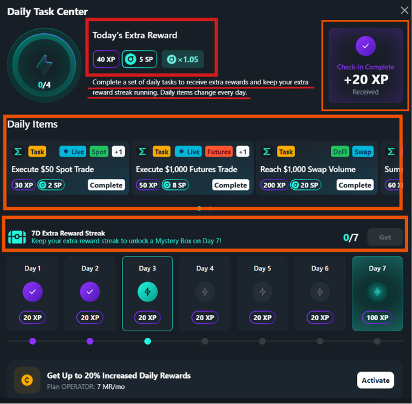412x404 pixels.
Task: Click the 20 XP badge under Day 3
Action: pos(147,317)
